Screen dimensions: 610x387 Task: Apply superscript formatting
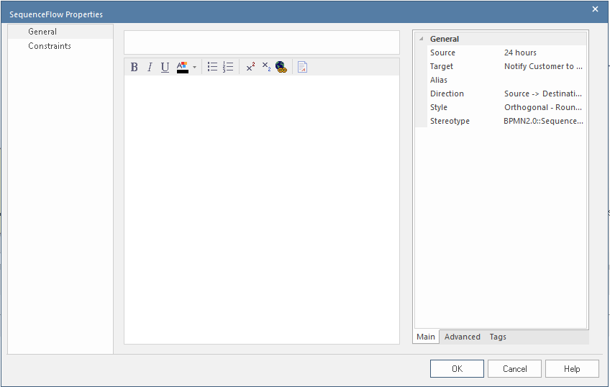[250, 67]
